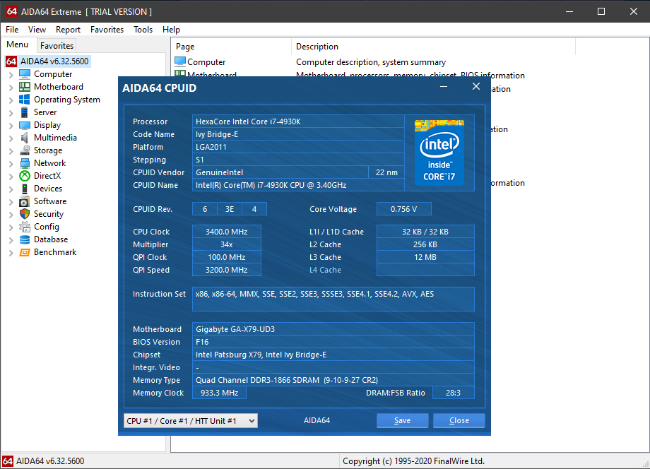Expand the Motherboard tree node
Image resolution: width=650 pixels, height=469 pixels.
click(11, 88)
